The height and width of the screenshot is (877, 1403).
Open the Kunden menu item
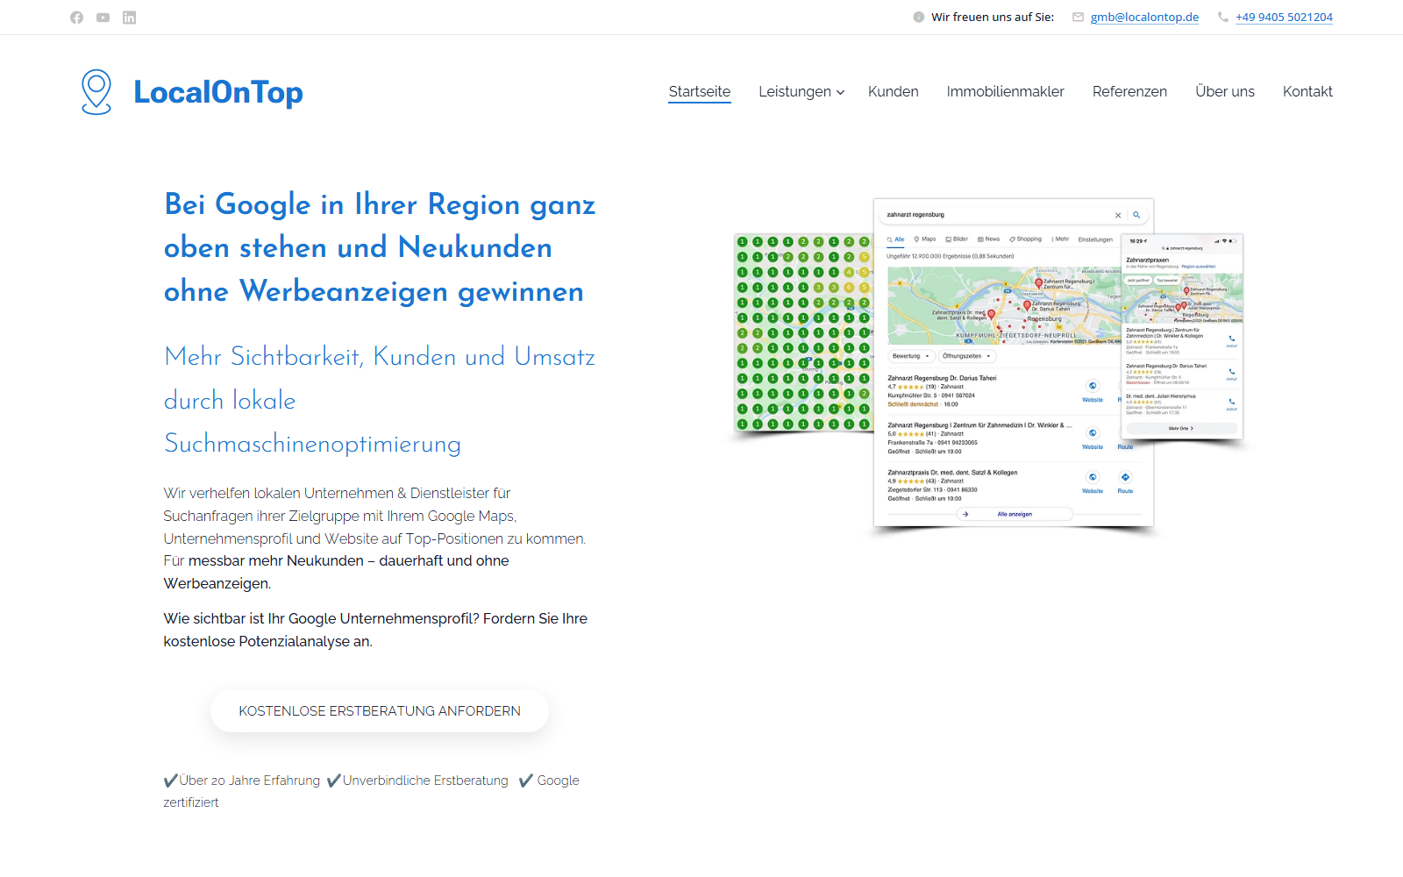[894, 91]
